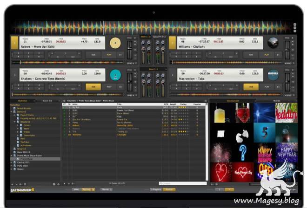The width and height of the screenshot is (307, 208).
Task: Switch to the Filearchive tab
Action: click(22, 101)
